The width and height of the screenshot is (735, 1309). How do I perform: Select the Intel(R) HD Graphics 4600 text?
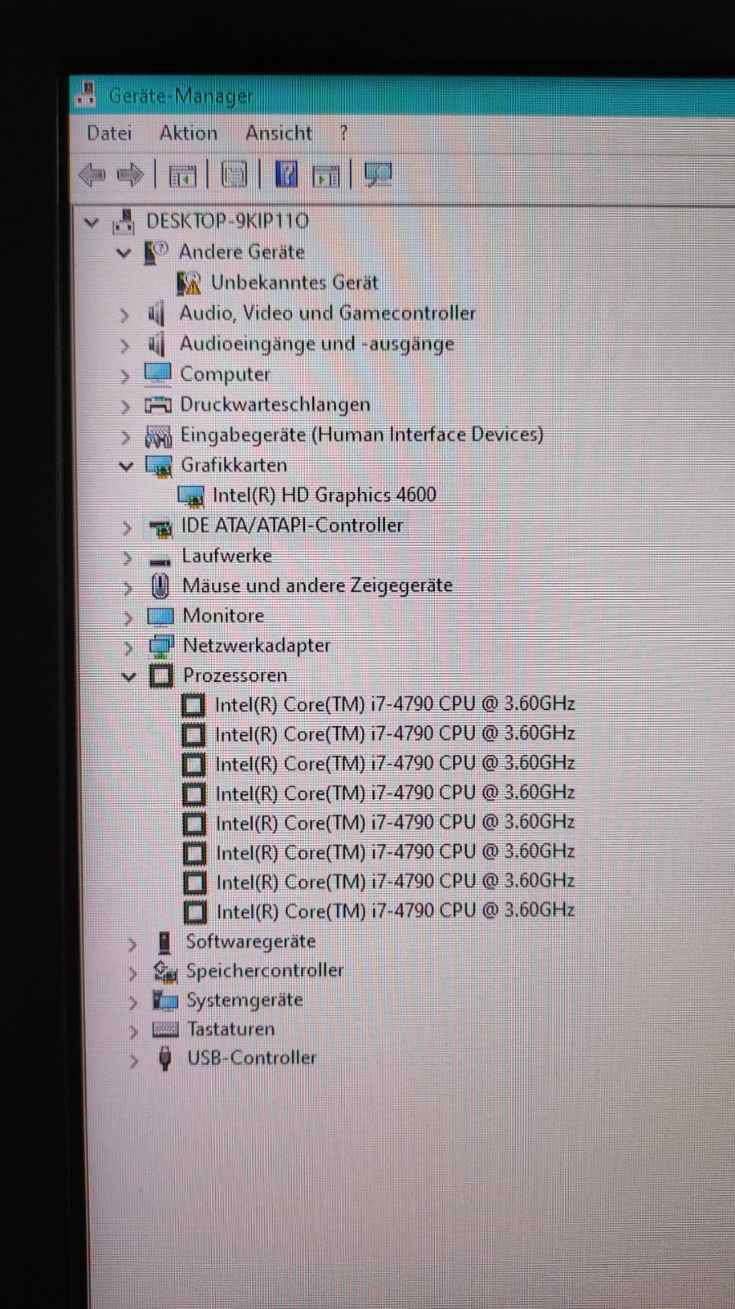tap(324, 495)
